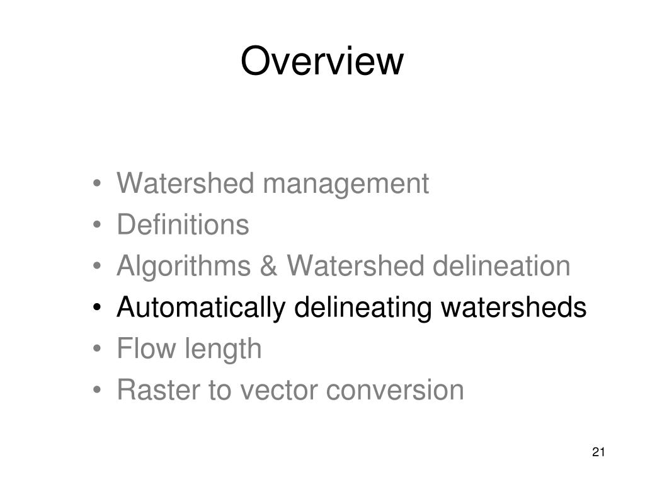Image resolution: width=645 pixels, height=484 pixels.
Task: Click the bullet dot before Raster line
Action: coord(96,389)
